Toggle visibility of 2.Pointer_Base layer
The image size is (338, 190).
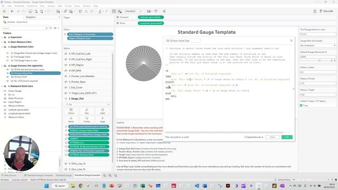click(66, 82)
